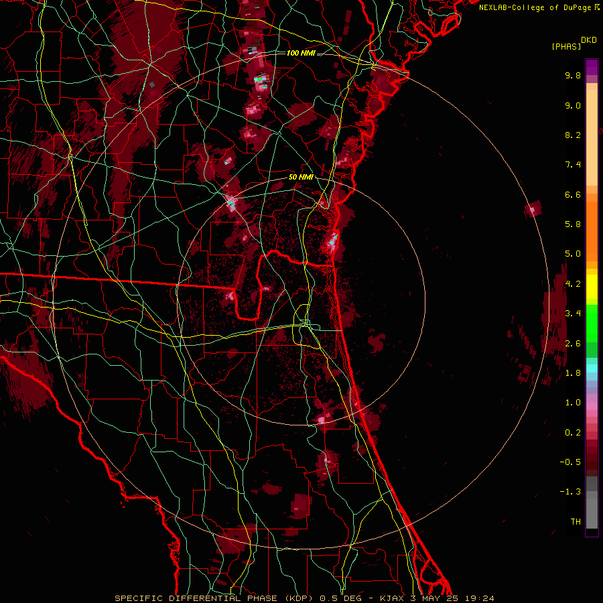Click the 4.2 scale value

pyautogui.click(x=573, y=284)
